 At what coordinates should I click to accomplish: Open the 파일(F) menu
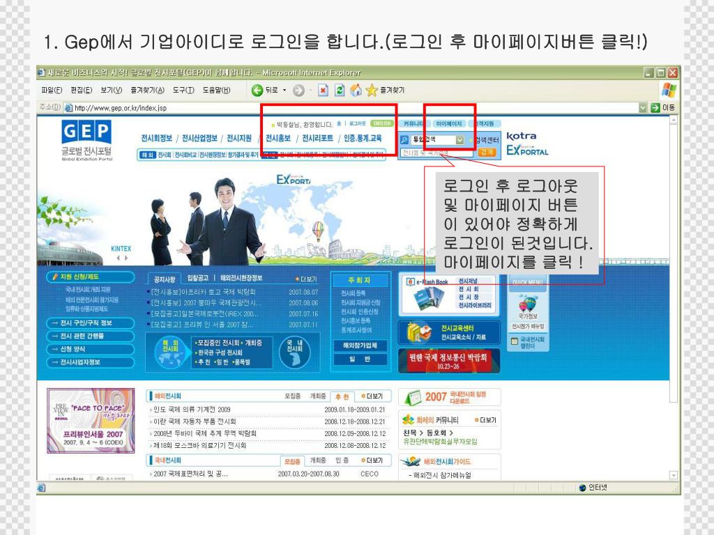(x=52, y=90)
